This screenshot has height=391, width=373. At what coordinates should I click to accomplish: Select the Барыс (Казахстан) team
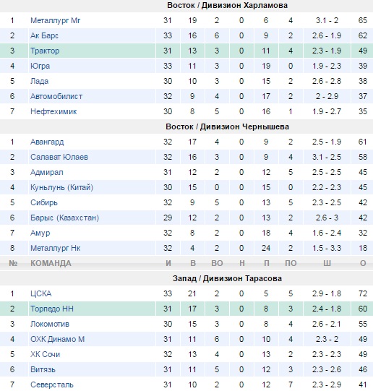click(65, 218)
